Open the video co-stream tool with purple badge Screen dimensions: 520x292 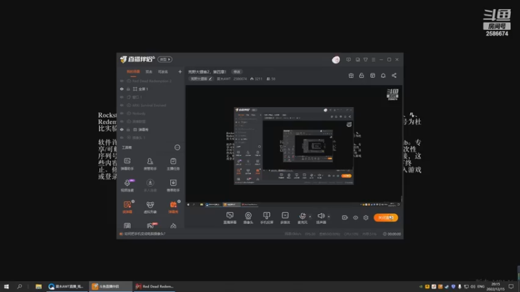[x=127, y=186]
